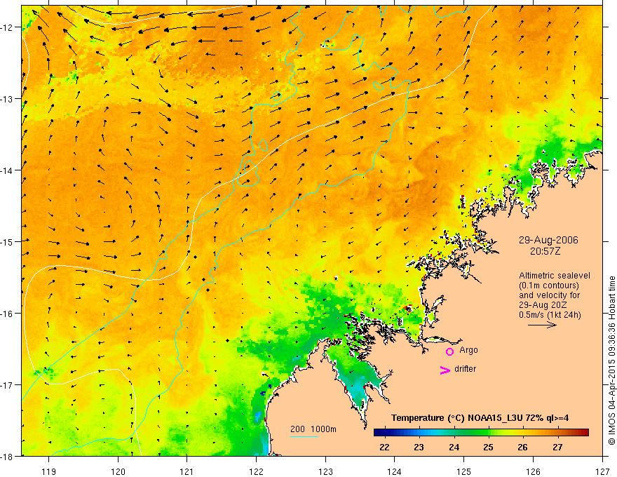Click the latitude axis label -12

(7, 27)
